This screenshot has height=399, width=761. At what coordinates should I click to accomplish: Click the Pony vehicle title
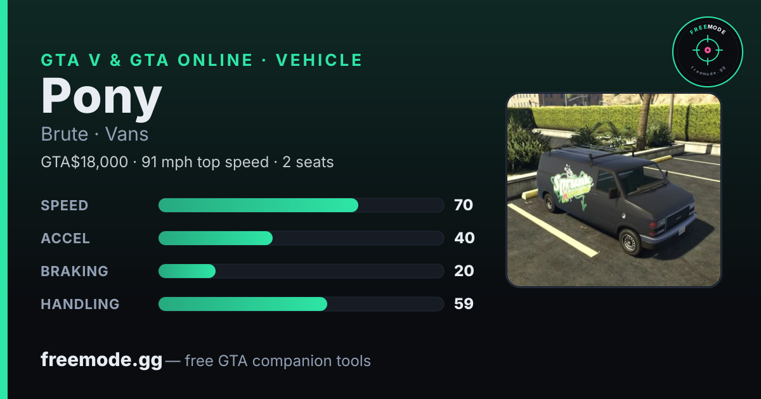click(x=101, y=98)
